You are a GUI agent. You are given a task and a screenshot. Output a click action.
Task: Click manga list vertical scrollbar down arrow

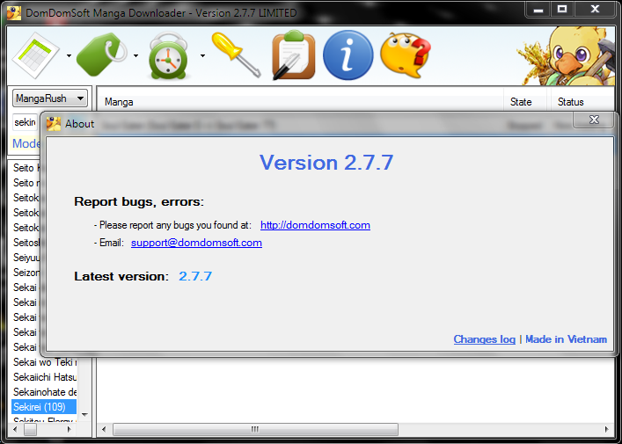[84, 415]
